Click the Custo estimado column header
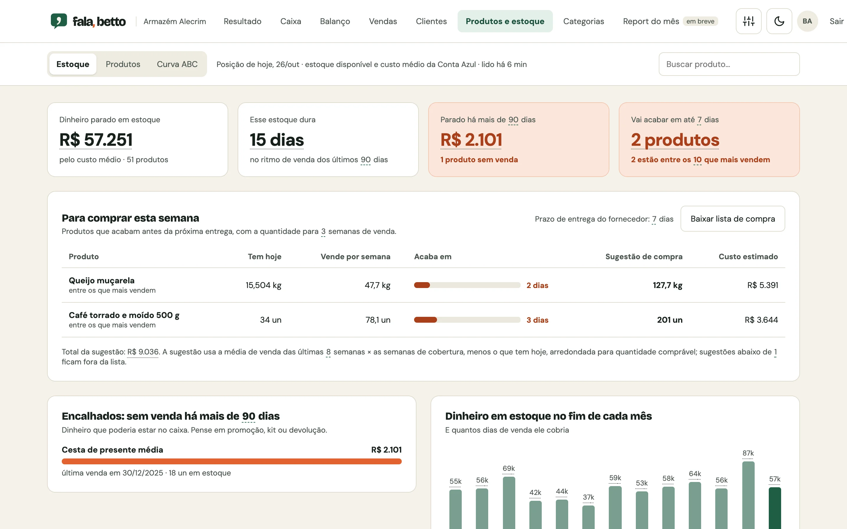The image size is (847, 529). [x=748, y=257]
